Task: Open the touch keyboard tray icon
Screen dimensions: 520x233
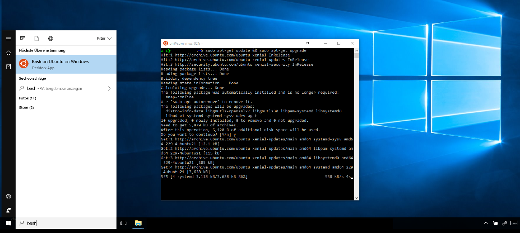Action: (x=514, y=223)
